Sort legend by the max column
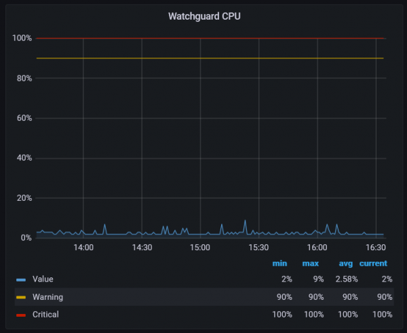This screenshot has width=407, height=333. coord(311,263)
